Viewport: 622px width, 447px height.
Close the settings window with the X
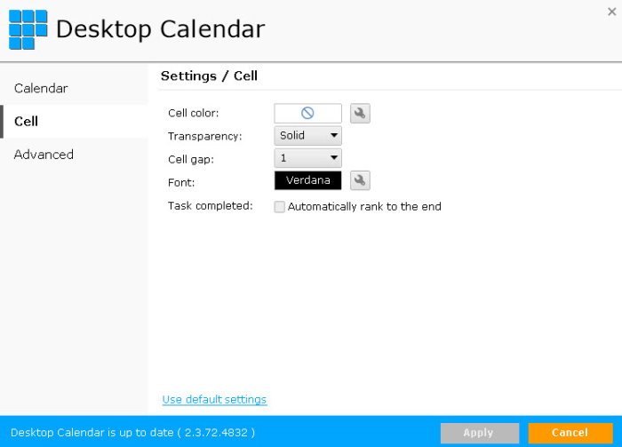(x=611, y=12)
